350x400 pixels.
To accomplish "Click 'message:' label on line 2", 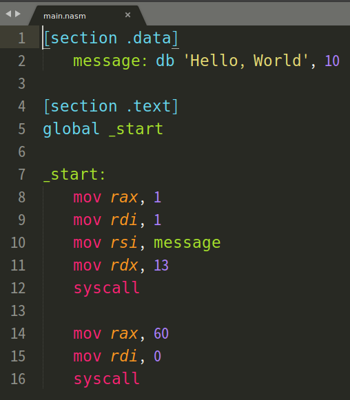I will point(110,61).
